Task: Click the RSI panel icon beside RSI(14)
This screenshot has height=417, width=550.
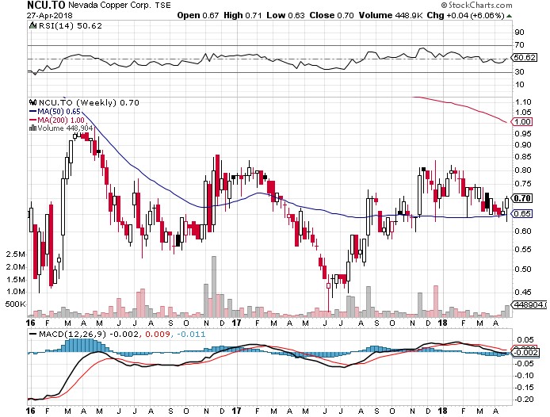Action: (33, 25)
